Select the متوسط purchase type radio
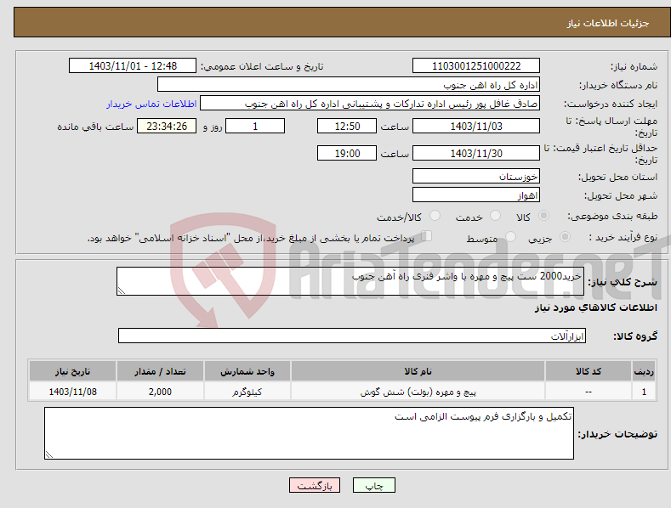Screen dimensions: 671x508 tap(510, 236)
